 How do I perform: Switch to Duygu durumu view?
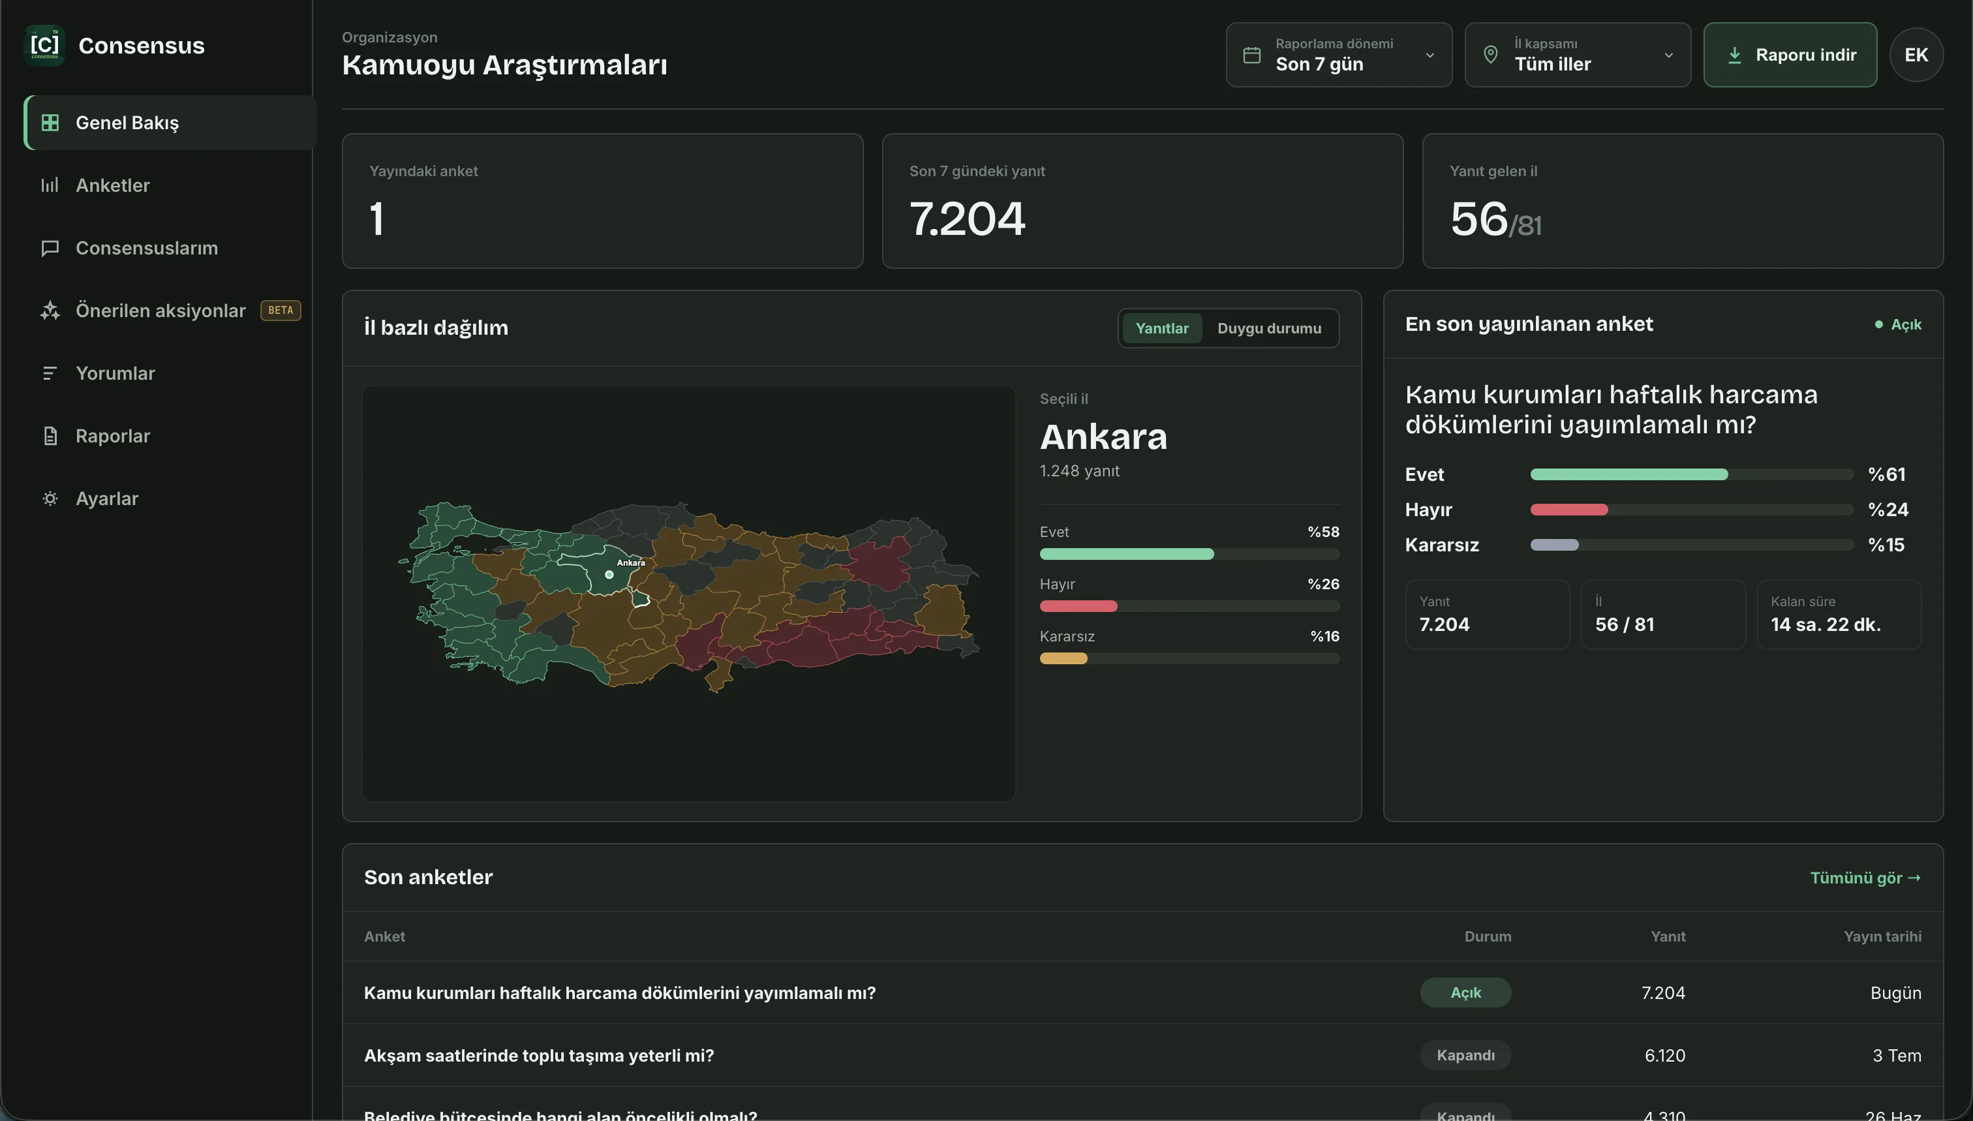click(x=1268, y=328)
